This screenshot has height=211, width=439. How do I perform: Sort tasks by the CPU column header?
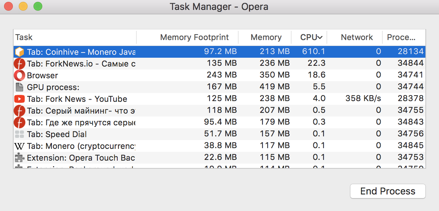pos(308,37)
